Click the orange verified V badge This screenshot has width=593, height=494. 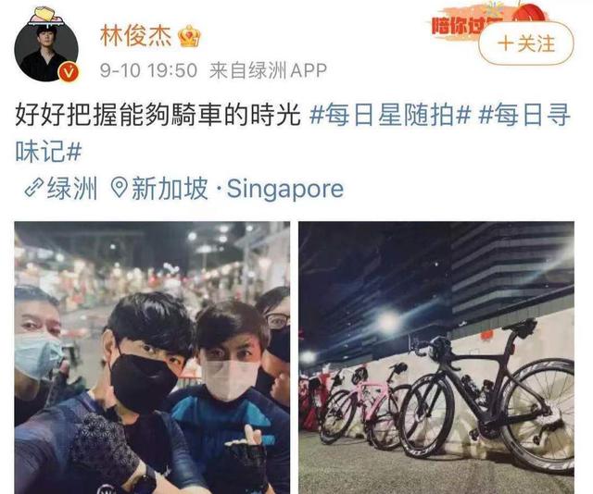click(x=69, y=72)
